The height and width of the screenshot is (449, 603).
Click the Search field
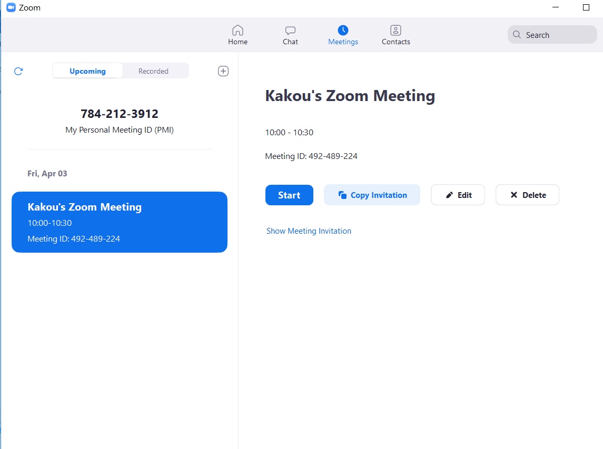point(552,35)
